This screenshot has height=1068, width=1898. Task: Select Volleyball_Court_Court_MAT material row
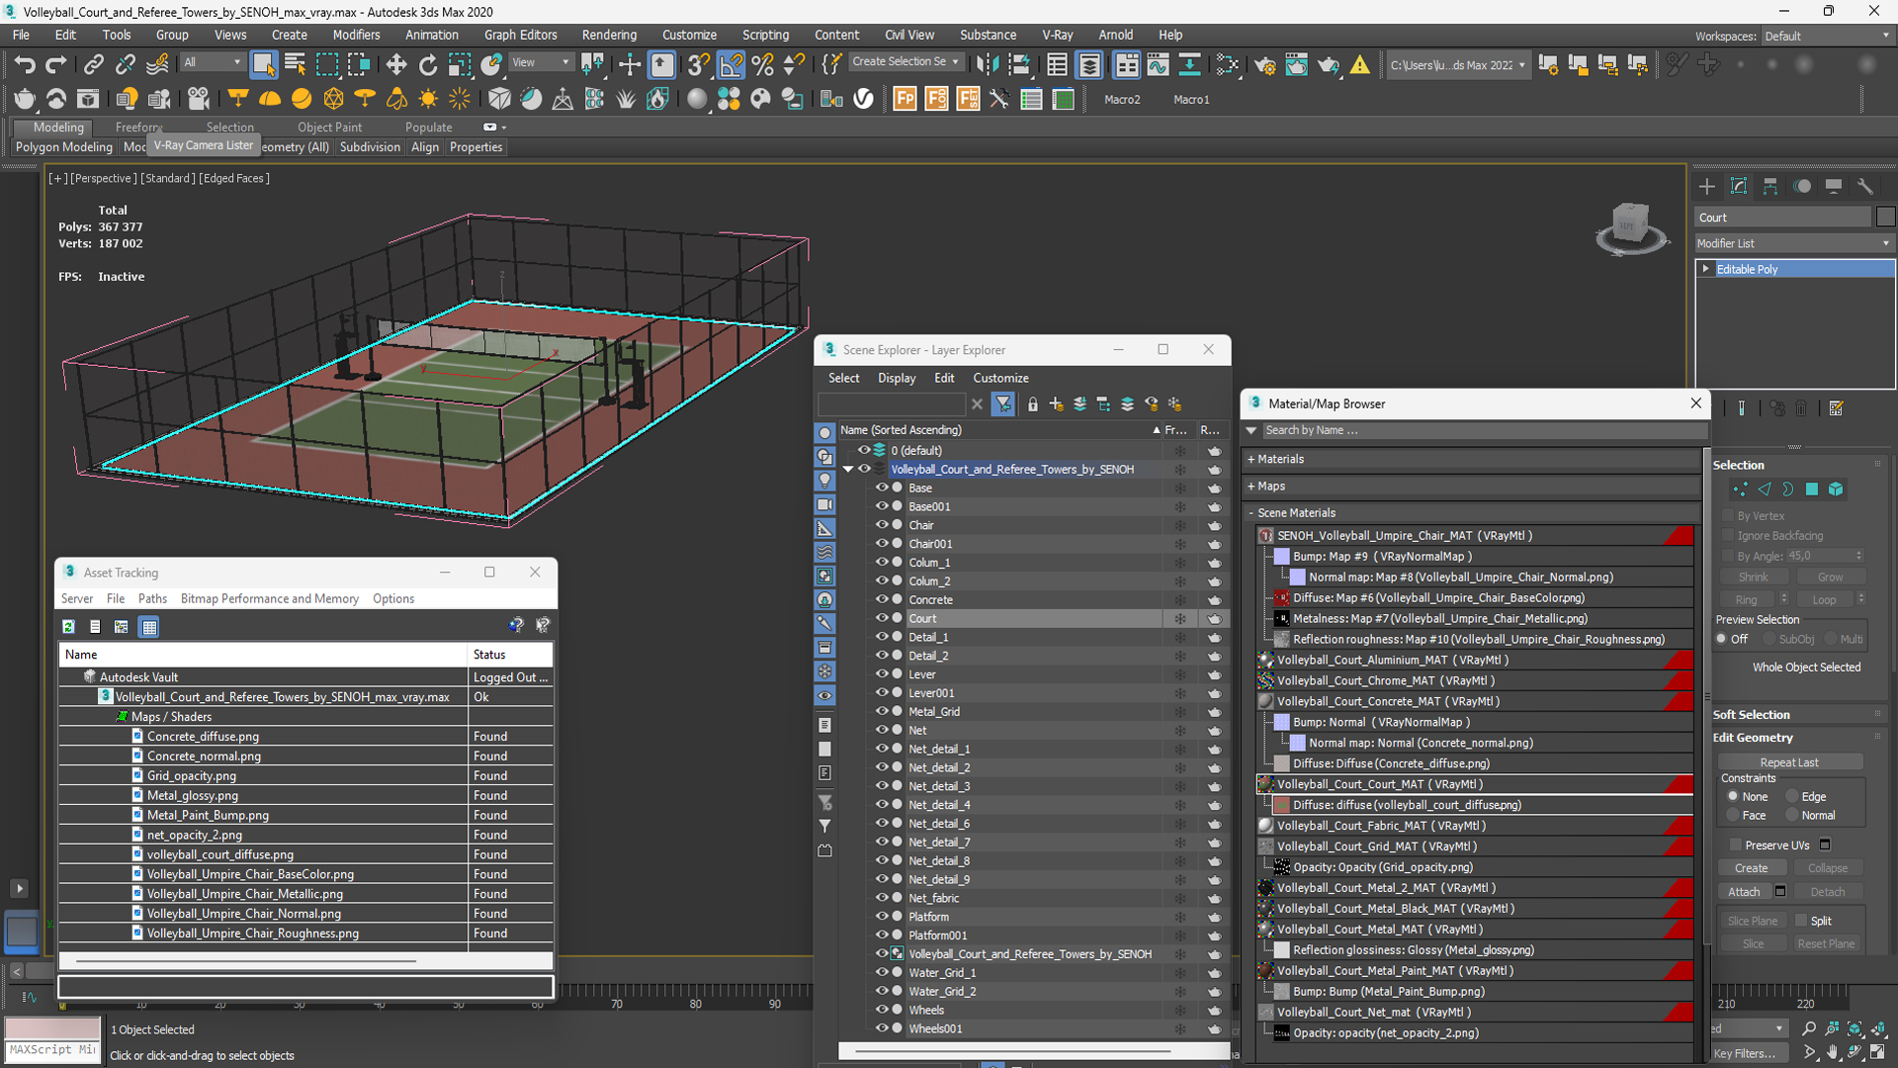coord(1475,785)
